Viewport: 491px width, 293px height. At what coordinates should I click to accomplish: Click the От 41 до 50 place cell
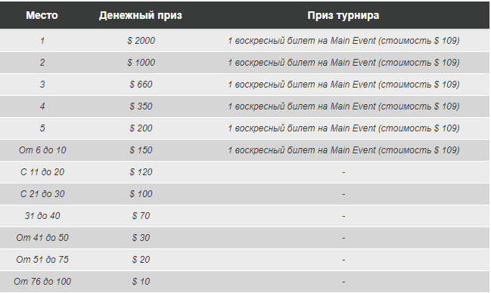pos(42,238)
